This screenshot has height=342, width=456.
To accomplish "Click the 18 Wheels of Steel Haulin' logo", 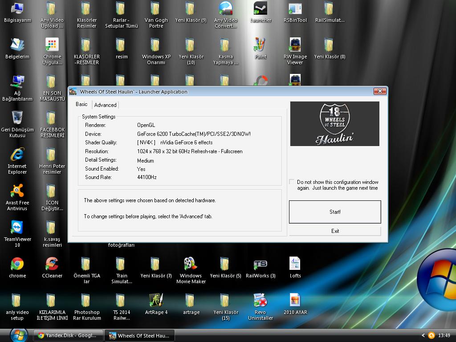I will coord(335,124).
